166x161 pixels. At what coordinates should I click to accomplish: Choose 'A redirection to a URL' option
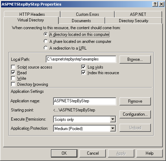46,48
